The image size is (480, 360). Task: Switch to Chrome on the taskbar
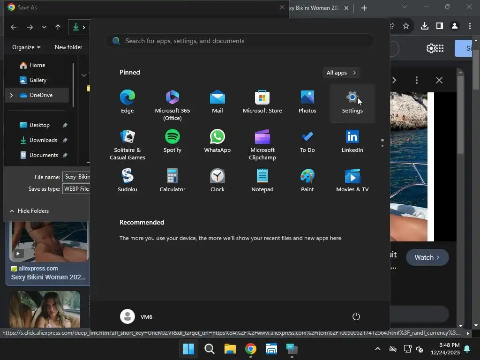click(x=250, y=349)
